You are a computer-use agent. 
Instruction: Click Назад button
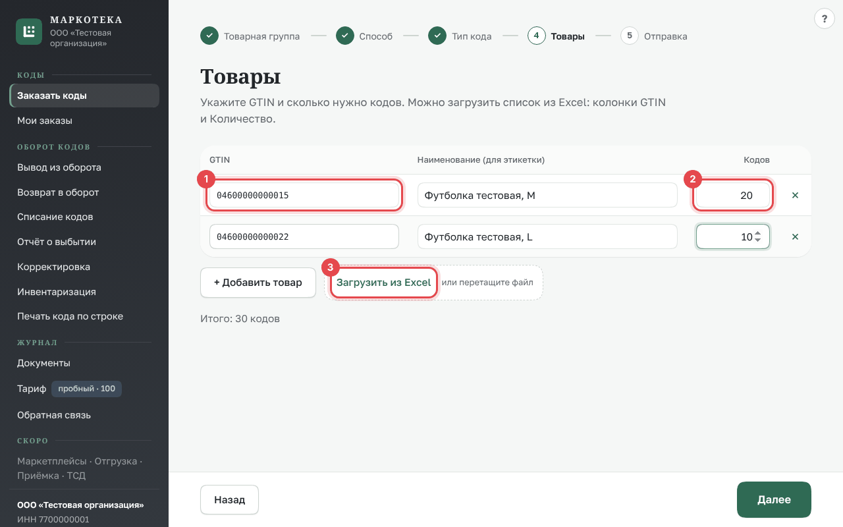click(229, 499)
